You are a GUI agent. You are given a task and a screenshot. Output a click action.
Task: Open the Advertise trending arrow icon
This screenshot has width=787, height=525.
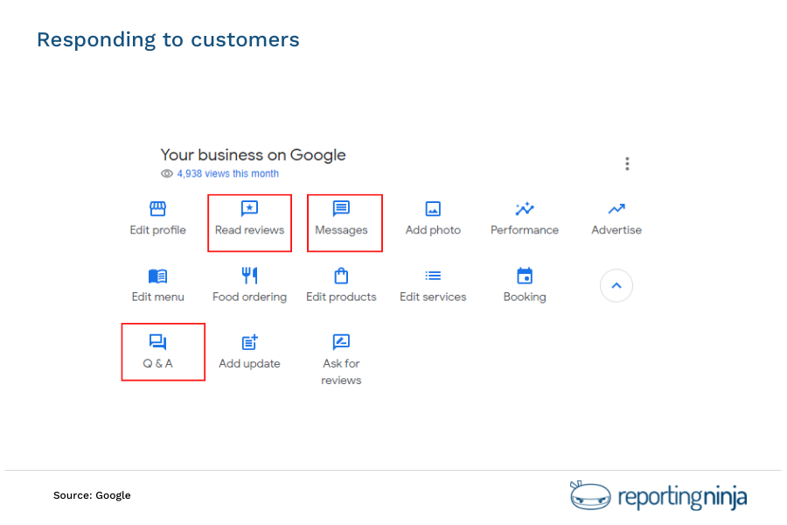click(x=616, y=208)
